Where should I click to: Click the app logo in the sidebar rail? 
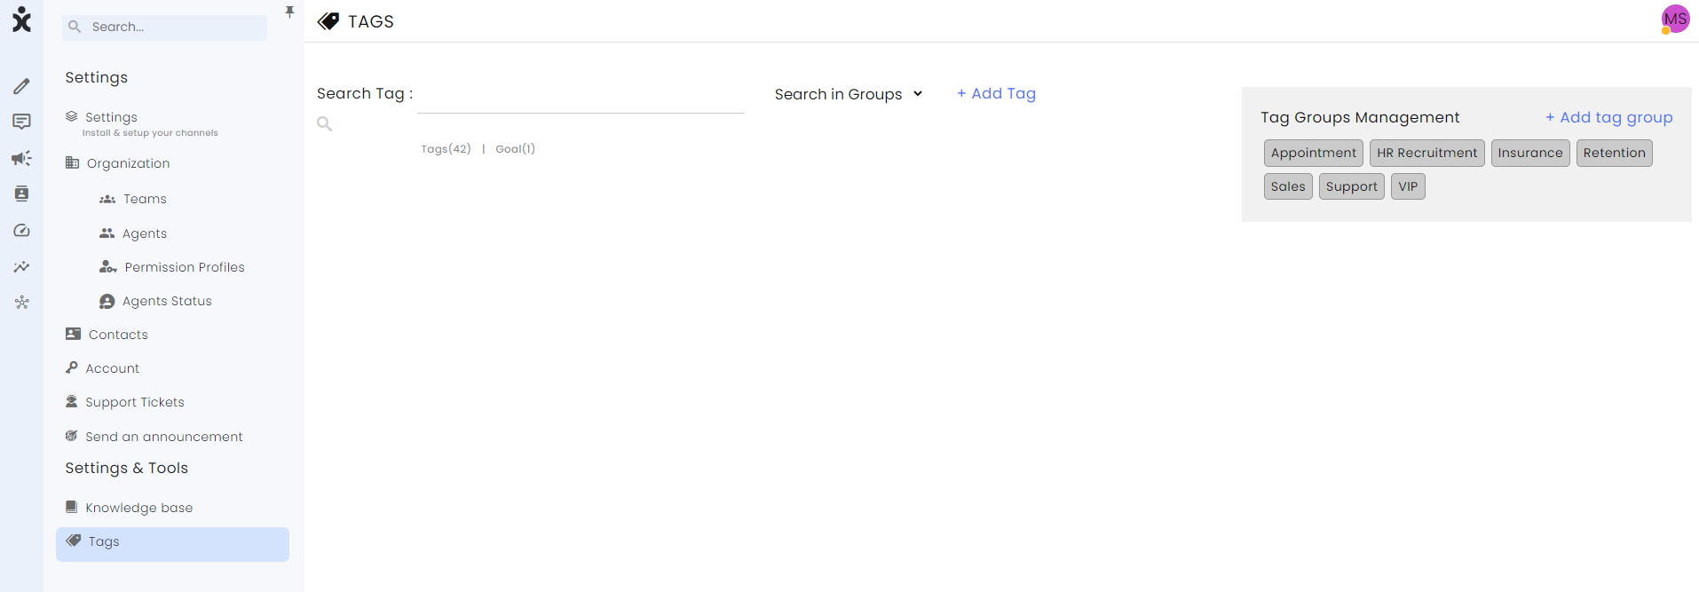[21, 19]
